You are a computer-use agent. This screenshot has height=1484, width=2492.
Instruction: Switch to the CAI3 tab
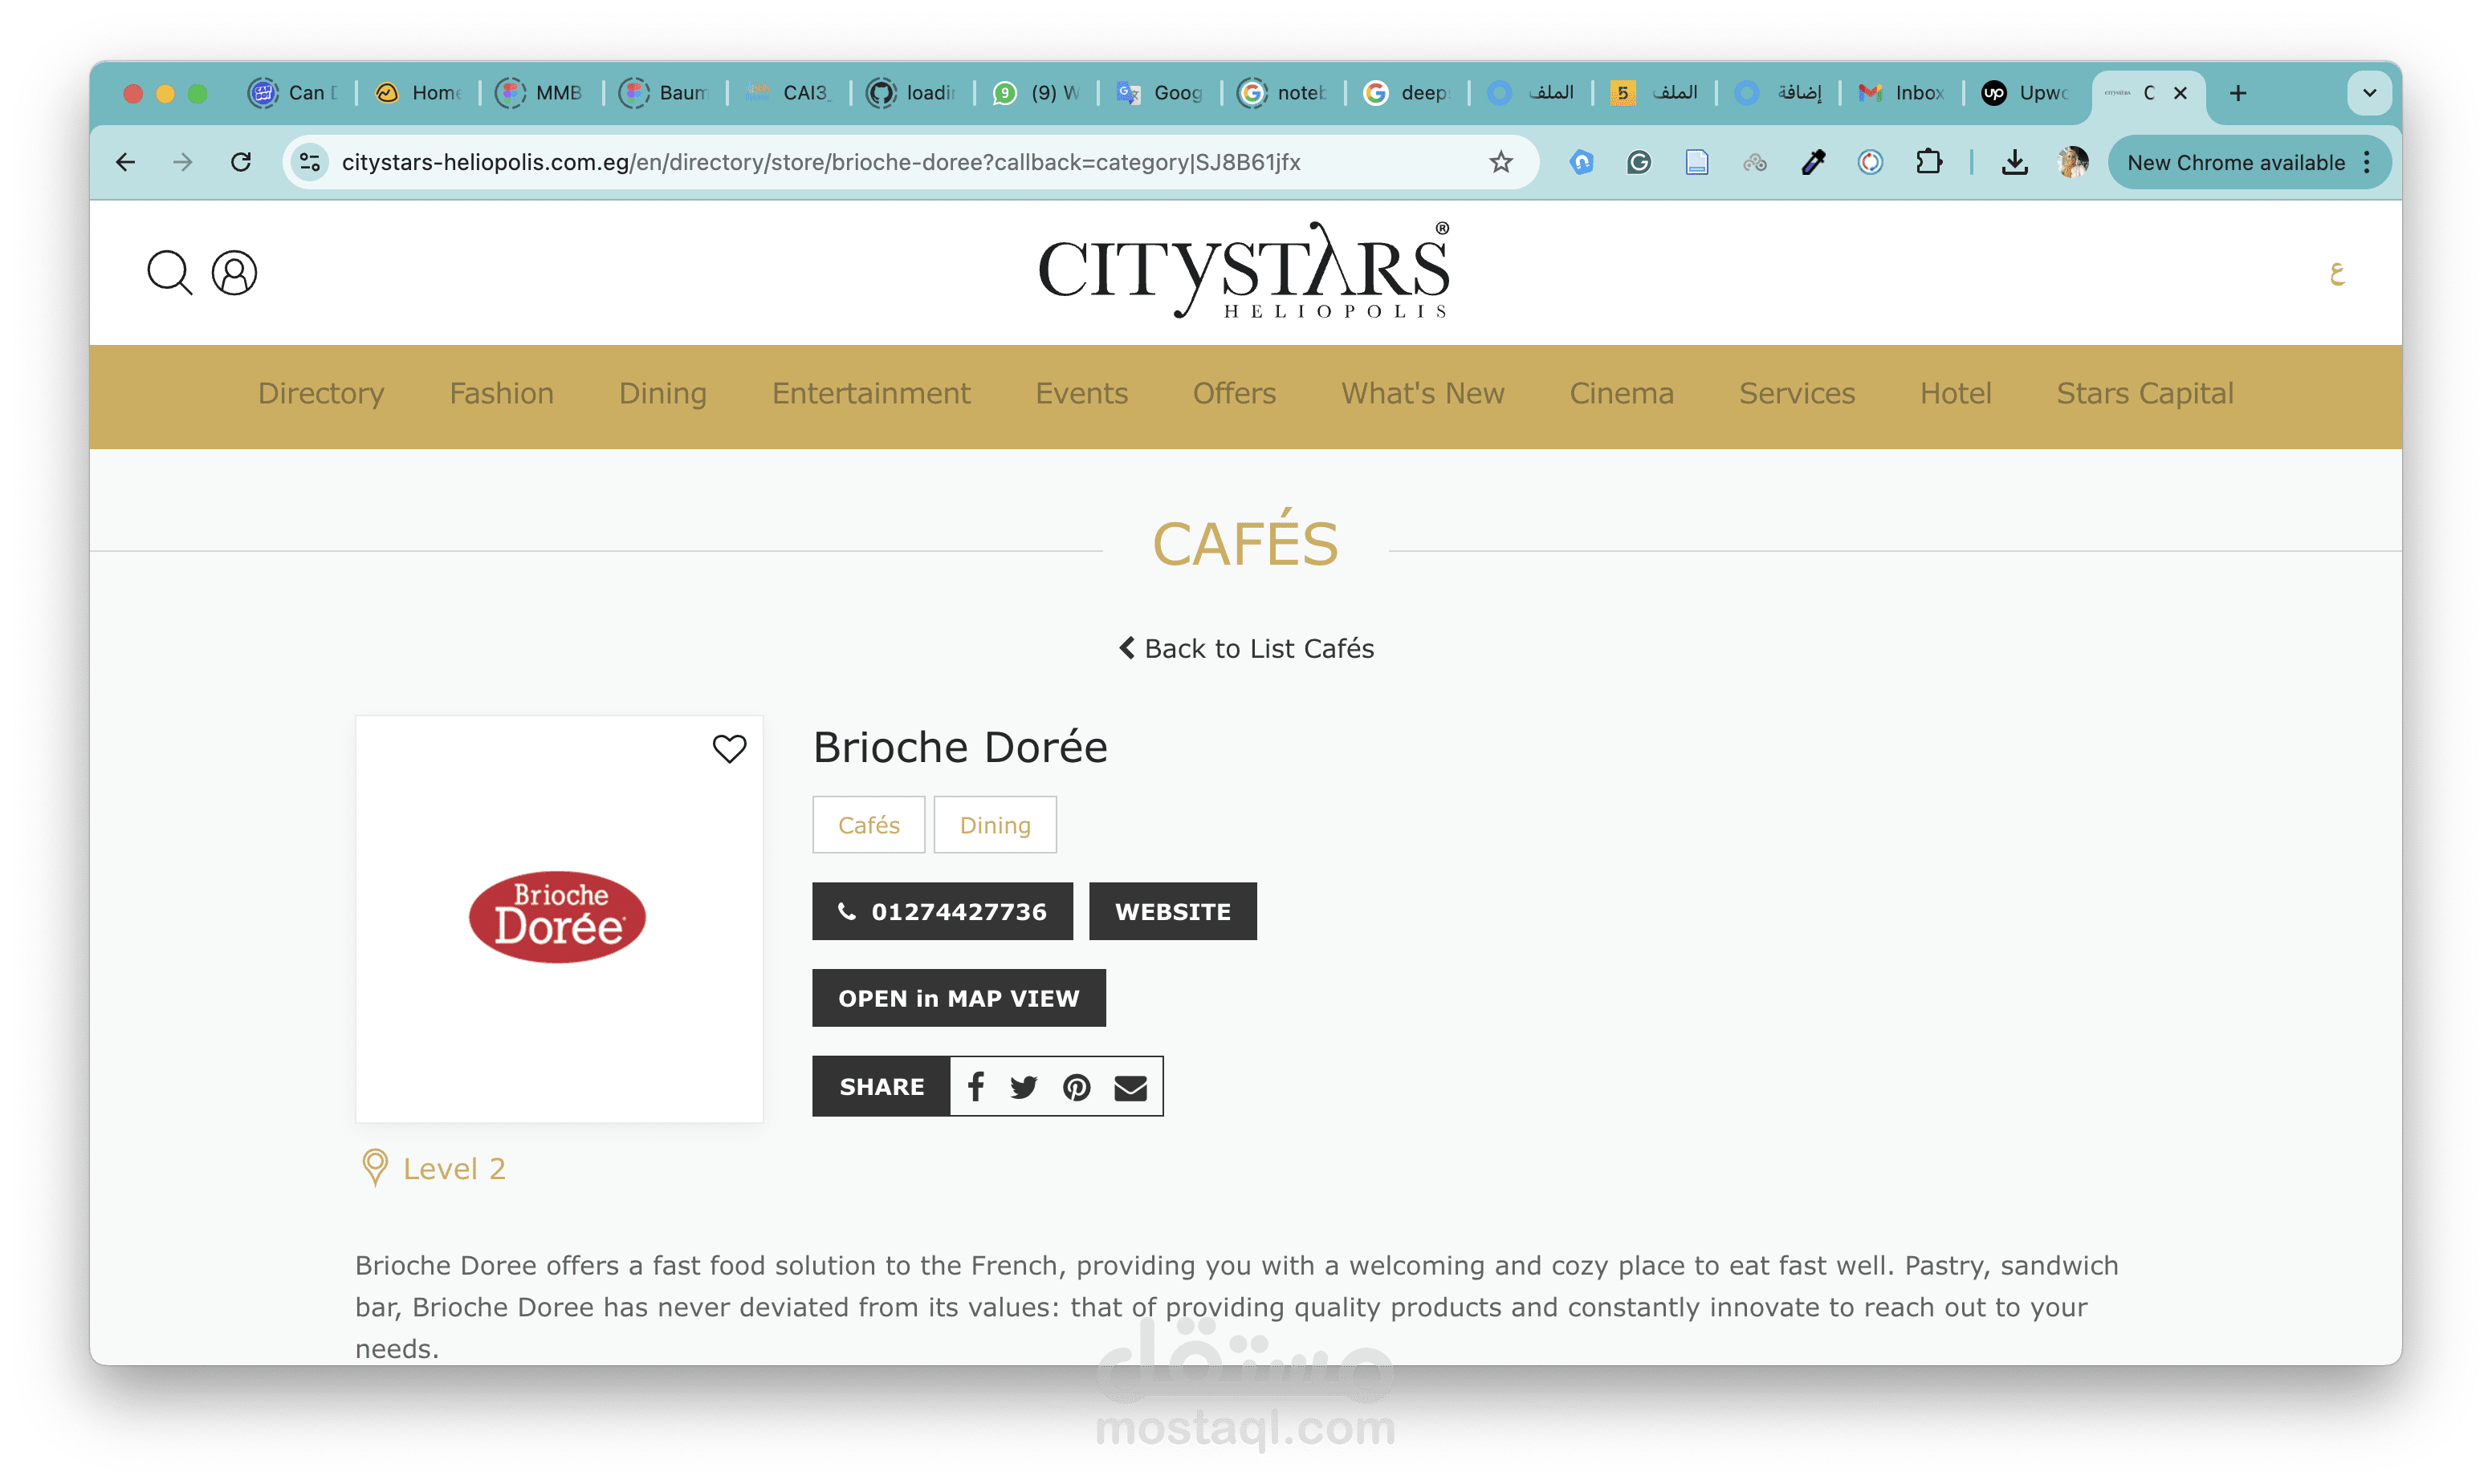788,93
